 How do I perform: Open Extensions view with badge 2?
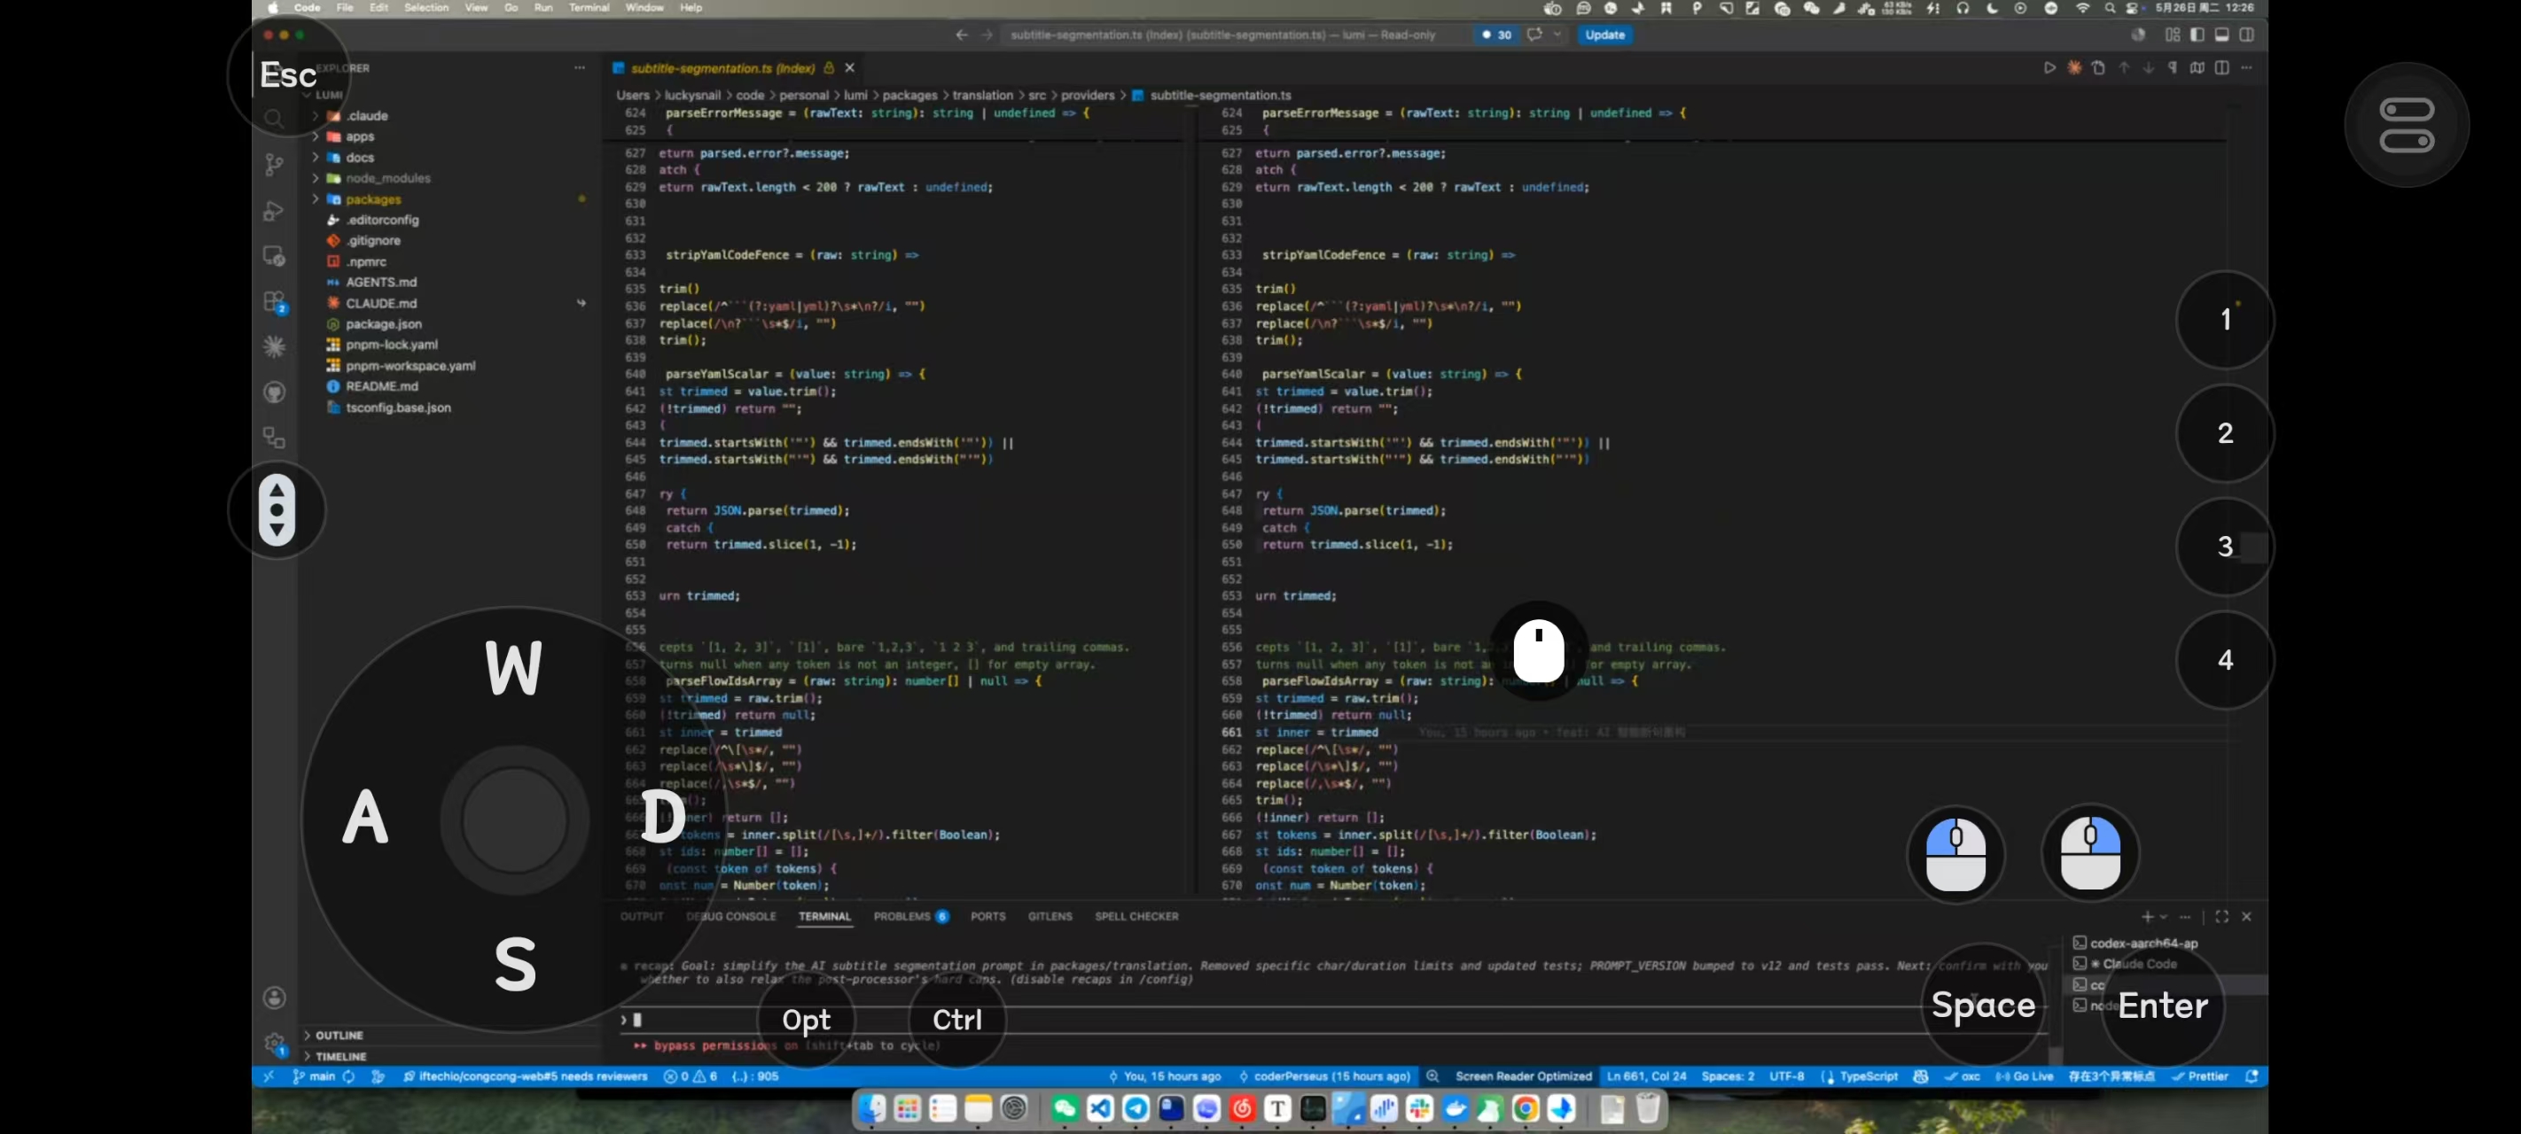pyautogui.click(x=274, y=301)
